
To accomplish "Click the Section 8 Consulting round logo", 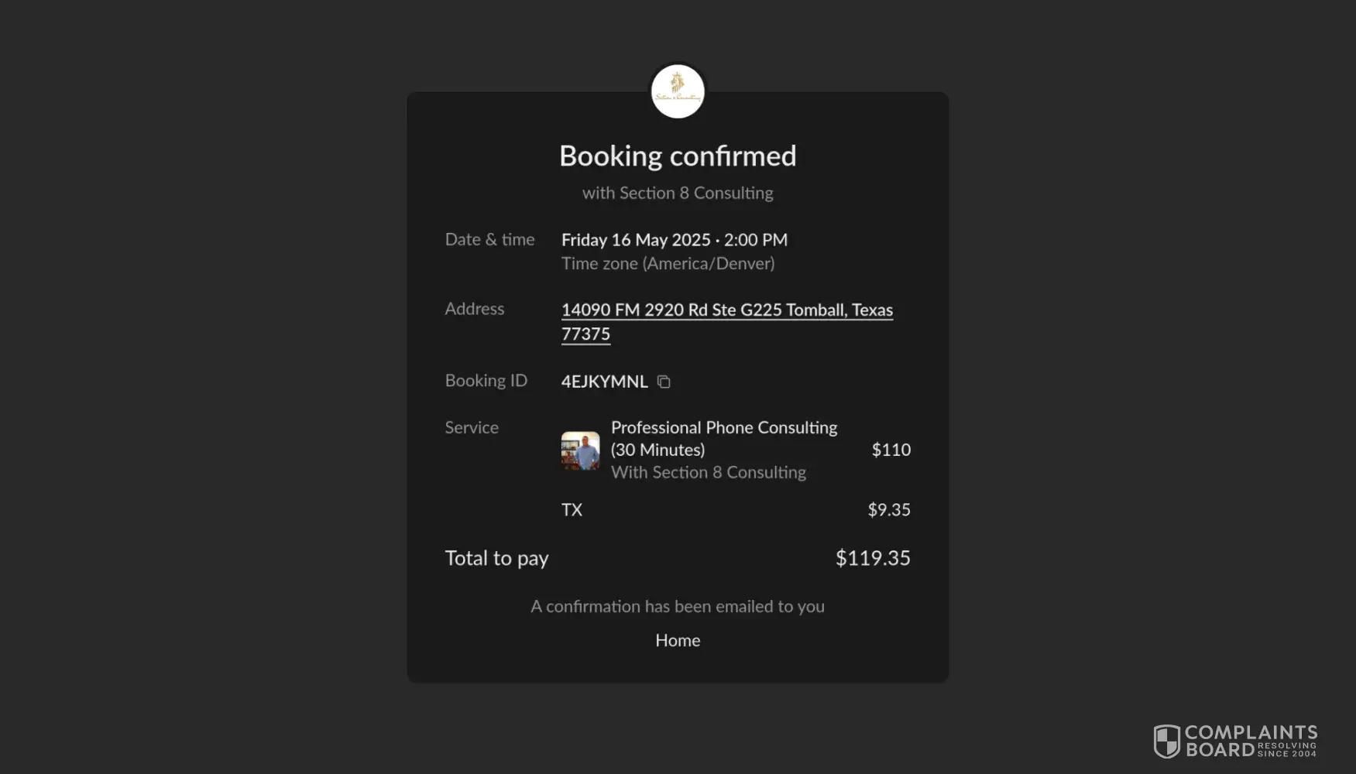I will pos(678,91).
